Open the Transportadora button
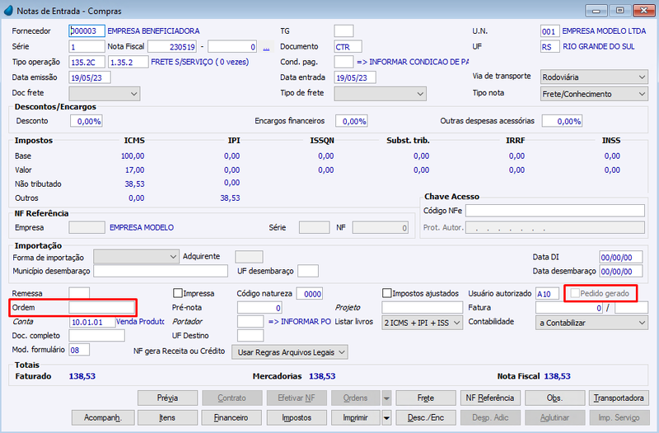The width and height of the screenshot is (659, 433). [x=619, y=398]
